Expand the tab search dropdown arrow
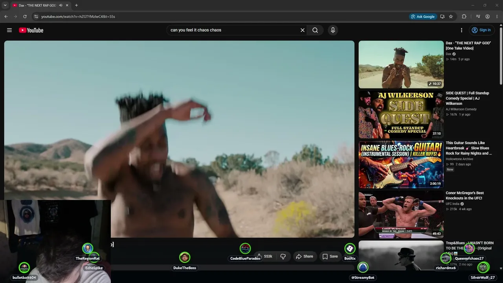 [5, 5]
